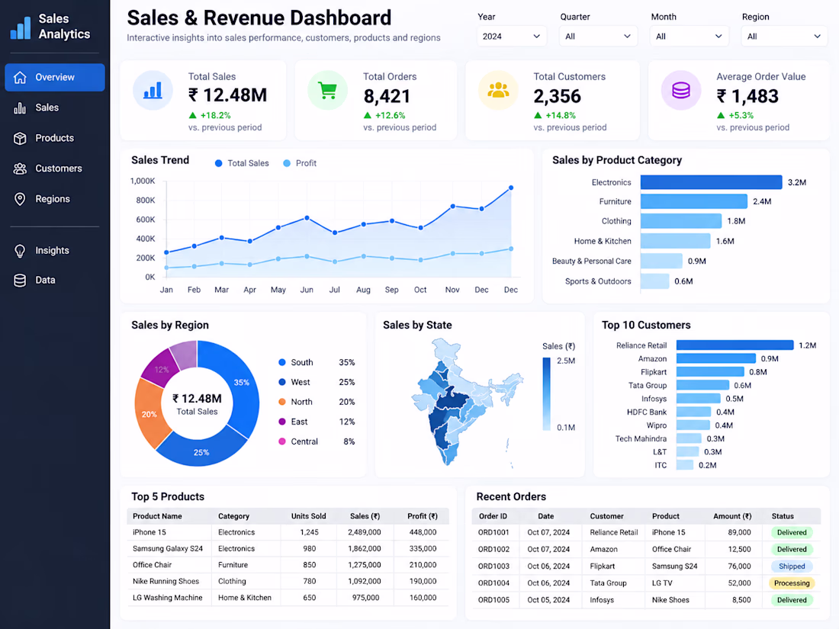The image size is (839, 629).
Task: Click the green arrow beside +12.6%
Action: 368,116
